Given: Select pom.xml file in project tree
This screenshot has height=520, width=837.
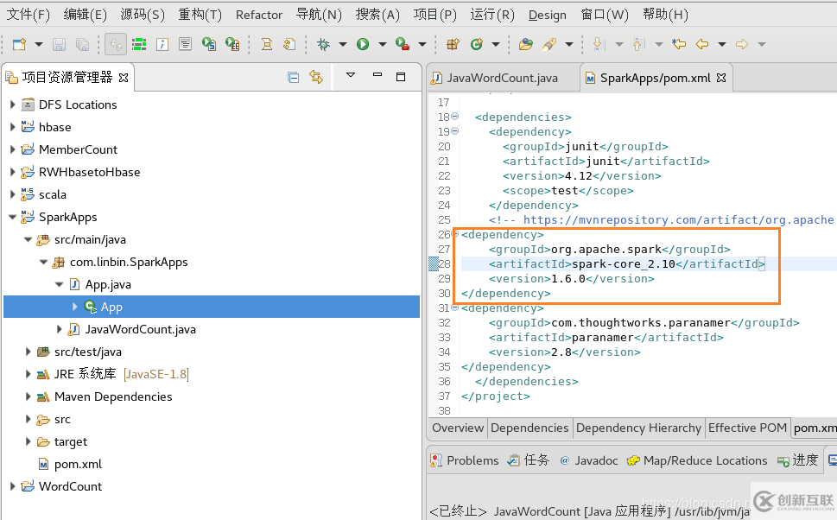Looking at the screenshot, I should (78, 464).
